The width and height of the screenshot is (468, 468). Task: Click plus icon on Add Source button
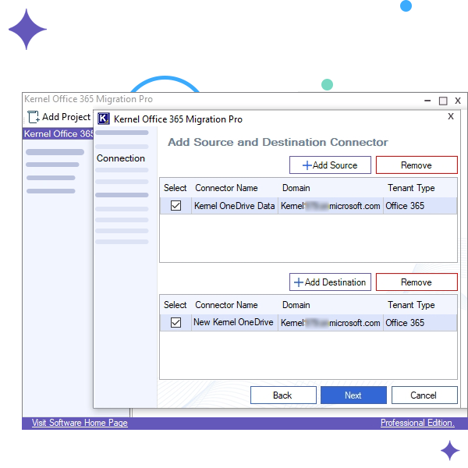tap(307, 165)
